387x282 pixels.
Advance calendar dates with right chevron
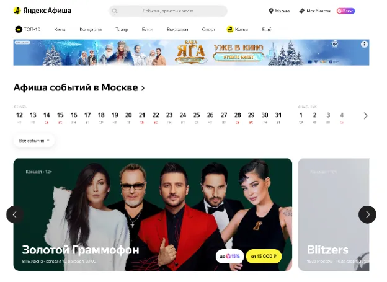365,116
